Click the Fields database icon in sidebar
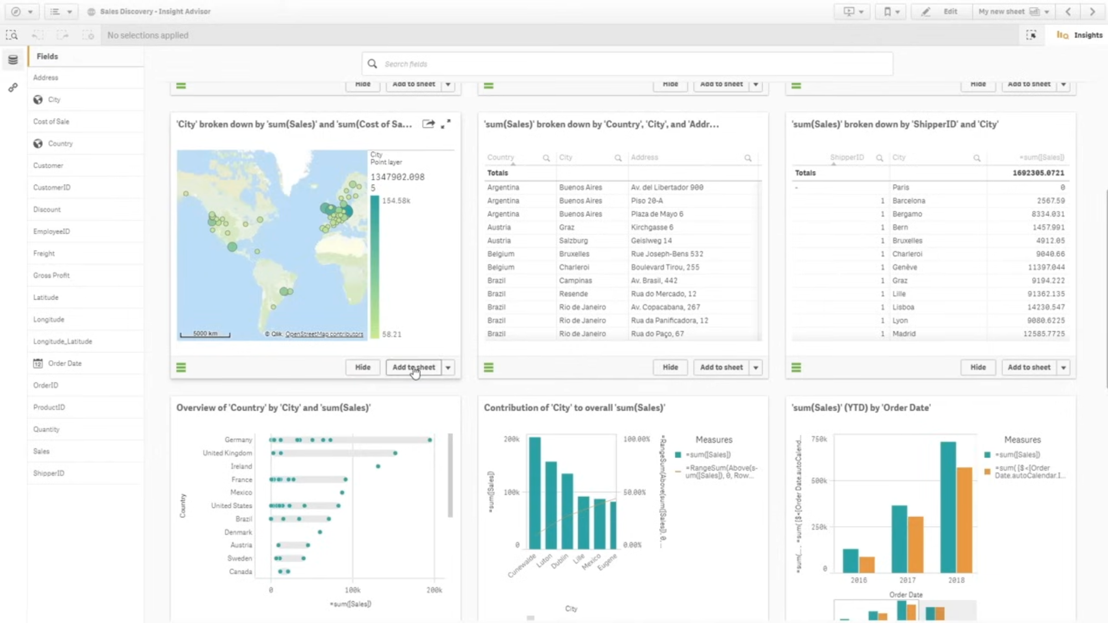This screenshot has width=1108, height=623. click(x=13, y=60)
